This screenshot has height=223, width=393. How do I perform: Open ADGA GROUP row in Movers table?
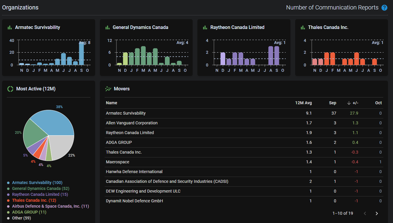244,142
